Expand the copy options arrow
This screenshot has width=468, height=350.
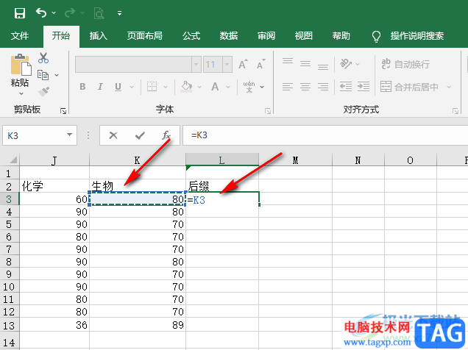[57, 75]
